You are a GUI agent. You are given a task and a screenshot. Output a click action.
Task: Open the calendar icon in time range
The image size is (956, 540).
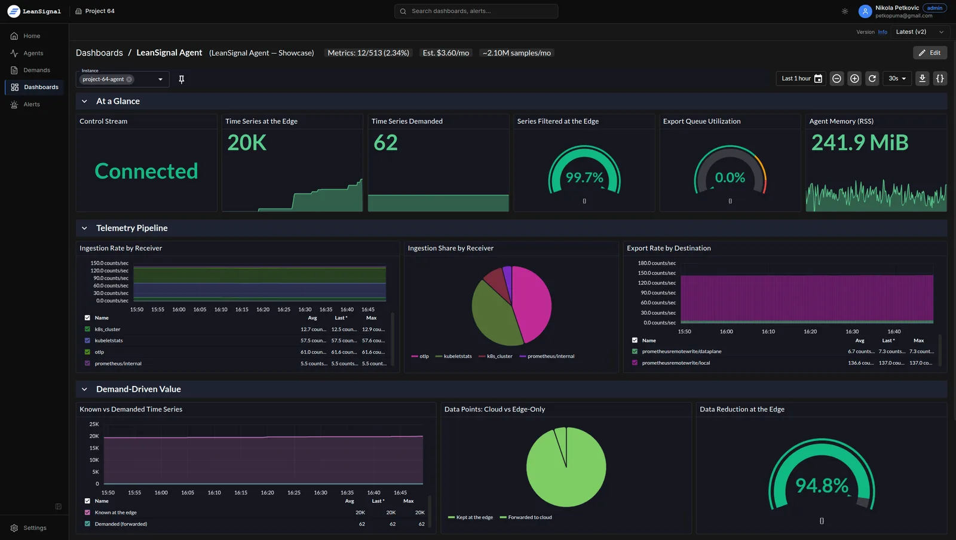point(819,79)
